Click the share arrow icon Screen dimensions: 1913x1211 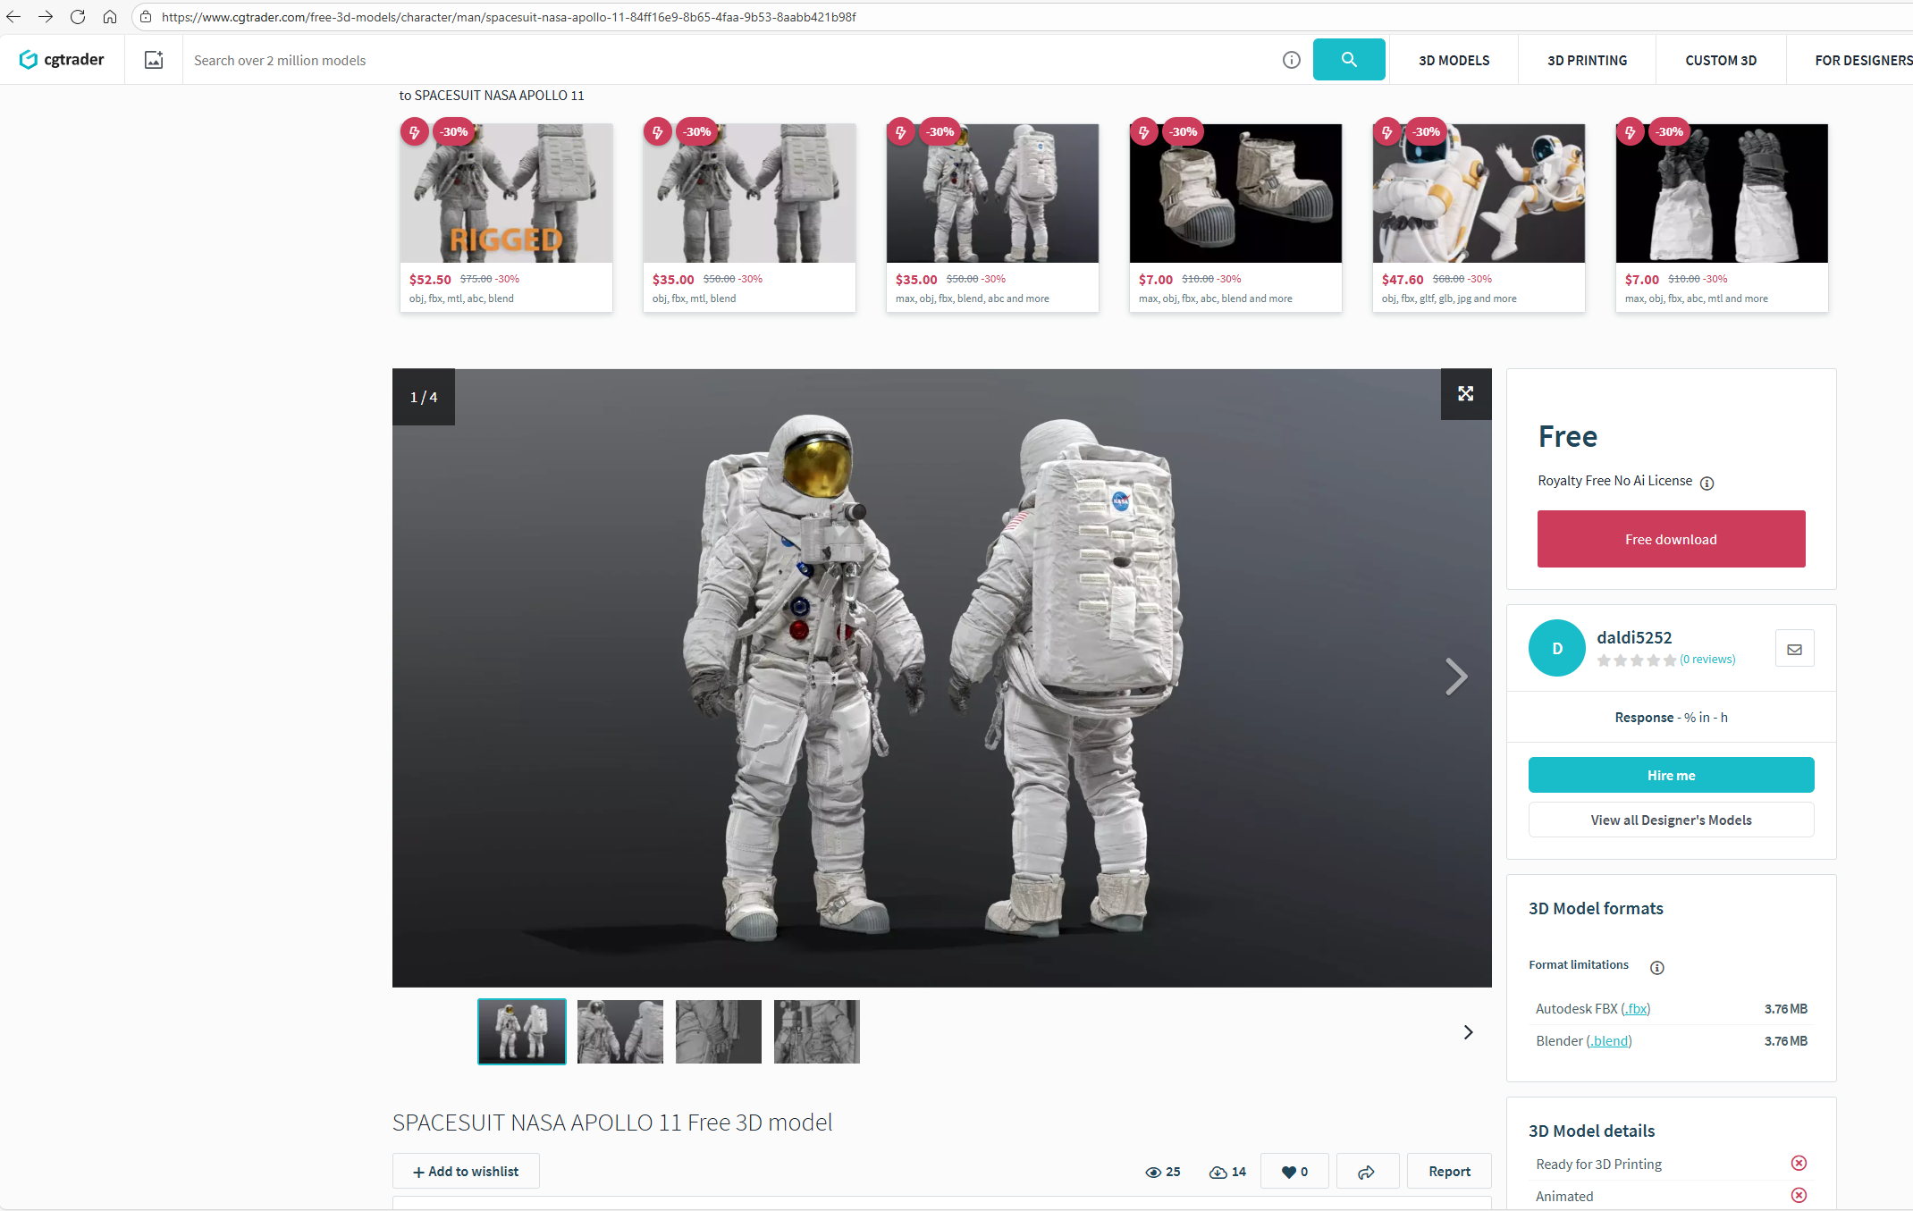tap(1367, 1172)
